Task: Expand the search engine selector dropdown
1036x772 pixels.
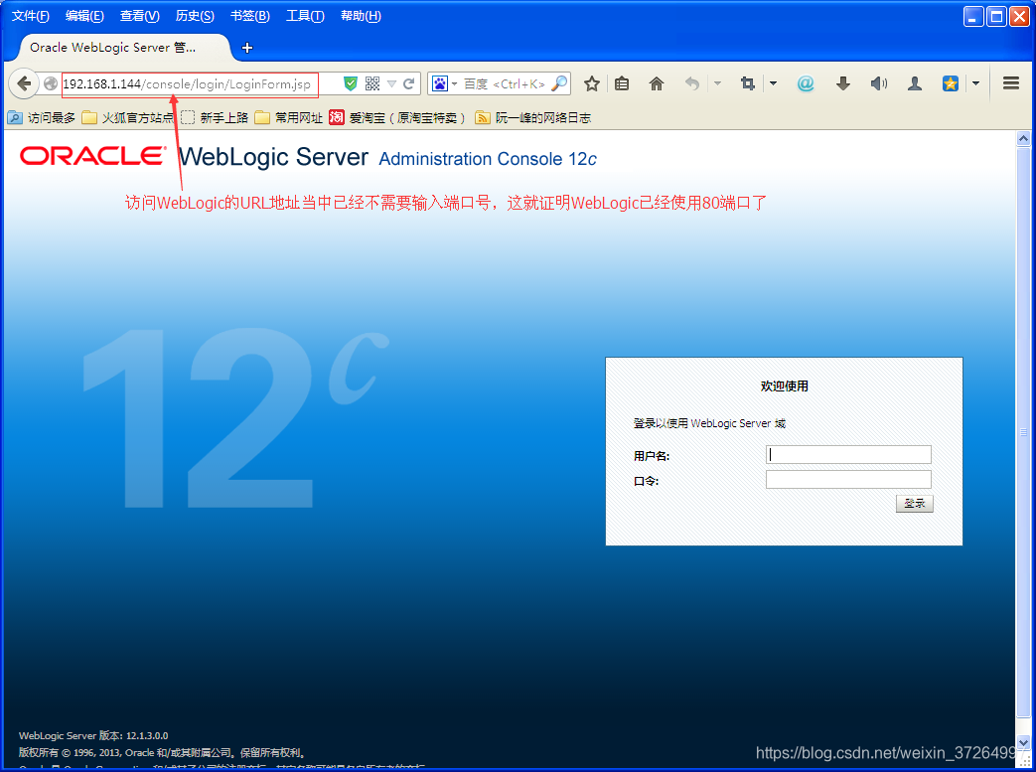Action: [455, 83]
